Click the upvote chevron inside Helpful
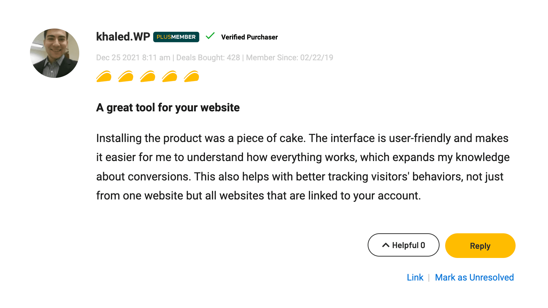The height and width of the screenshot is (308, 548). click(386, 245)
